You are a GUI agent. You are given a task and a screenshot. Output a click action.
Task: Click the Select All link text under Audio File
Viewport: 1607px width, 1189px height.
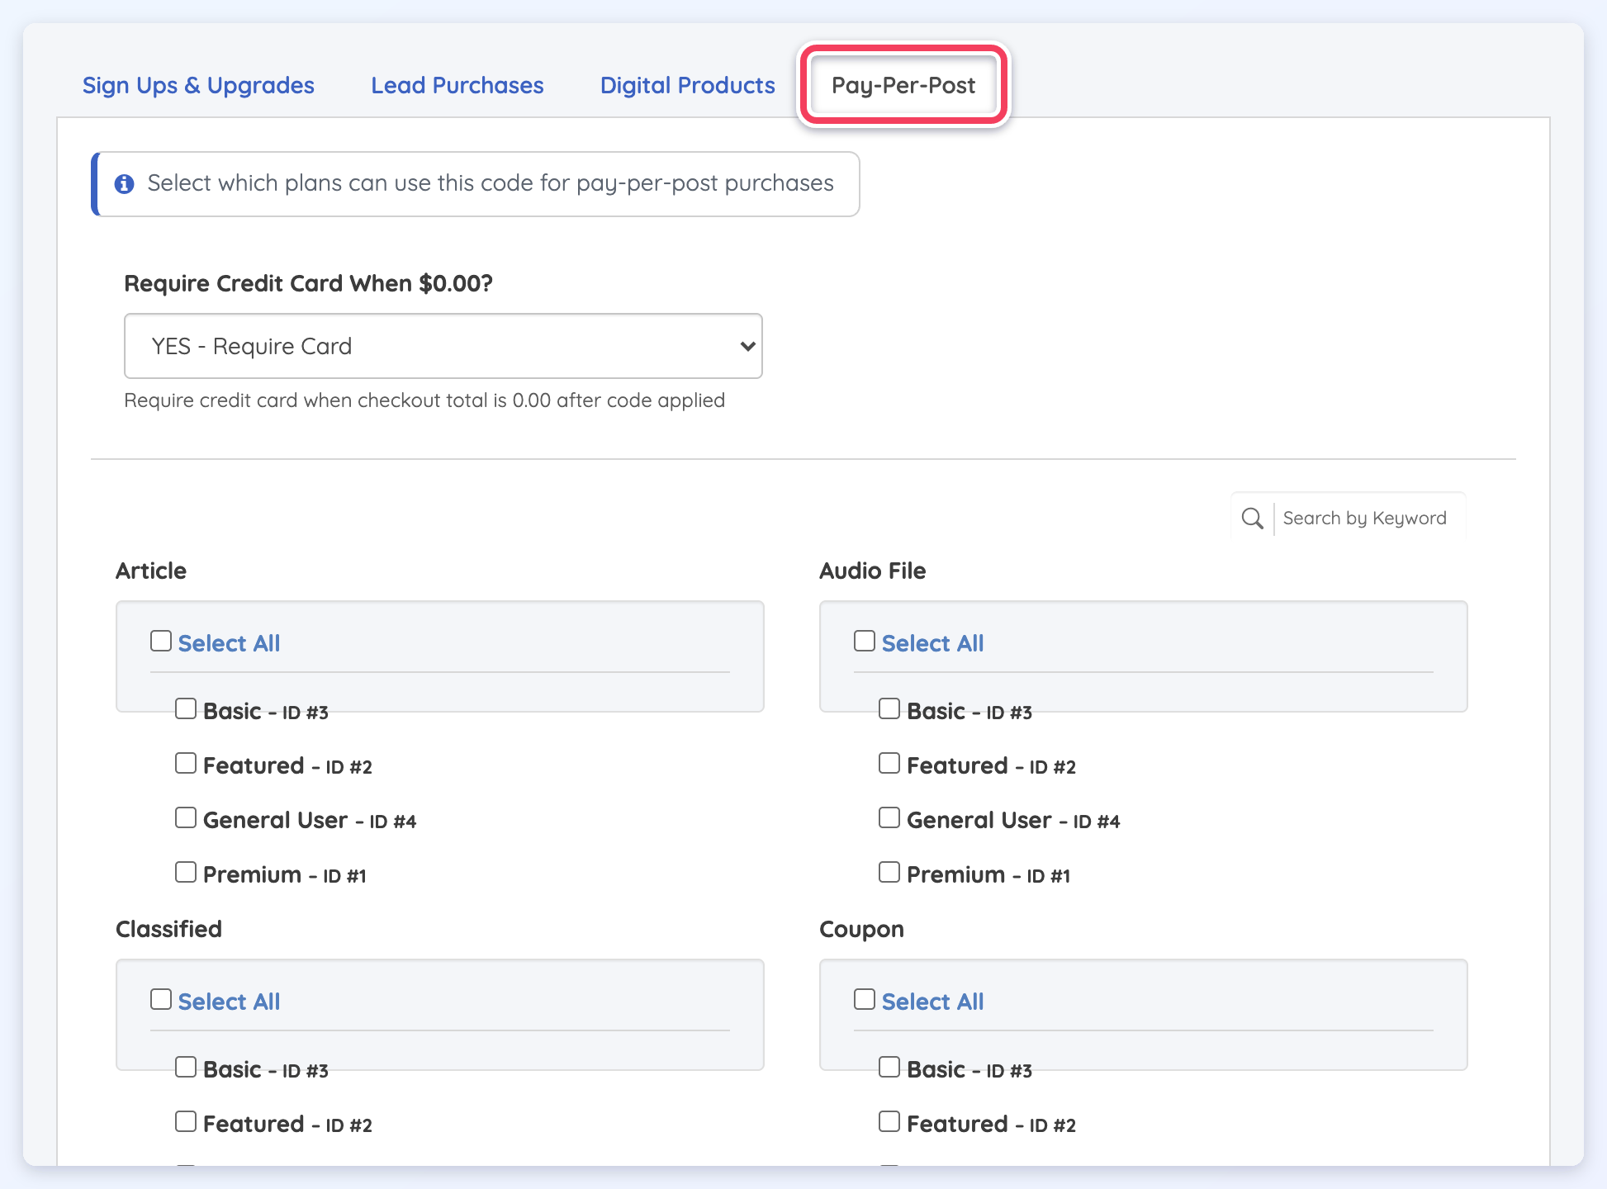pyautogui.click(x=932, y=643)
